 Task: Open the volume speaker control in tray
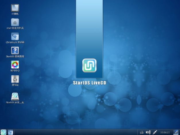148,132
